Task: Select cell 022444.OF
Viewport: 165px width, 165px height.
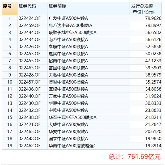Action: pos(32,33)
